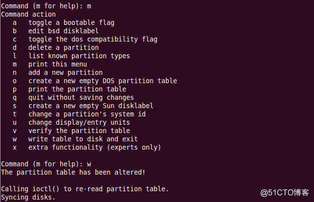The height and width of the screenshot is (202, 314).
Task: Click 'list known partition types' entry
Action: coord(79,56)
